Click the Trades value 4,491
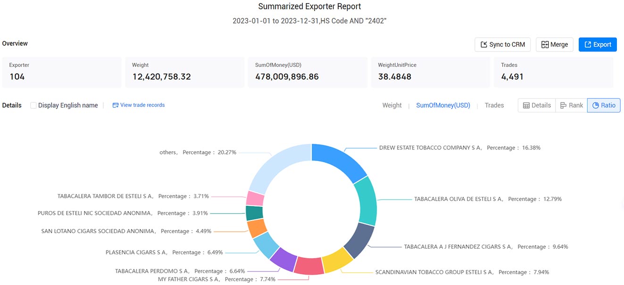Image resolution: width=624 pixels, height=285 pixels. click(x=512, y=76)
